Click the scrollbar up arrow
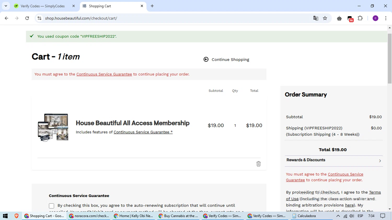392x220 pixels. (x=390, y=27)
